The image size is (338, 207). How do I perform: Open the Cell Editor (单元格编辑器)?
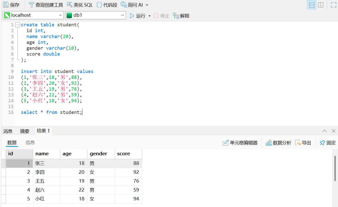240,143
